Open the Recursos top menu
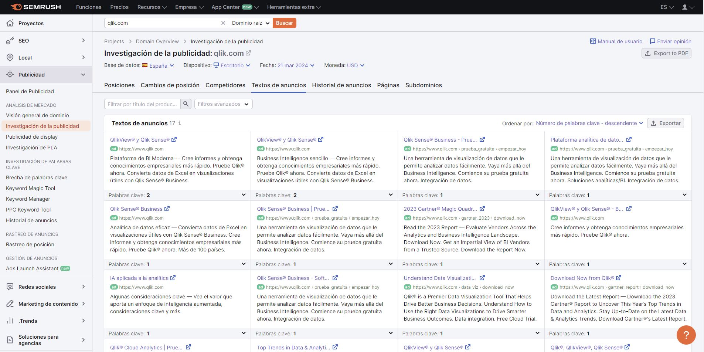Viewport: 704px width, 352px height. (x=152, y=7)
